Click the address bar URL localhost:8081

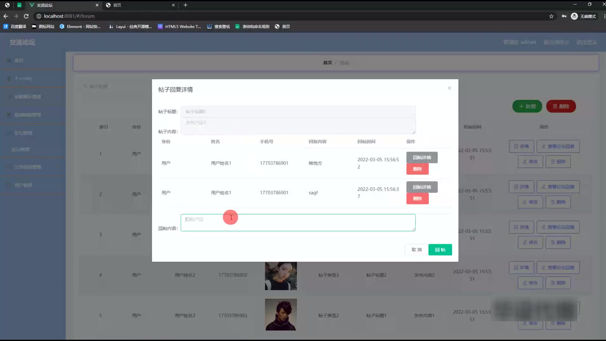coord(69,16)
